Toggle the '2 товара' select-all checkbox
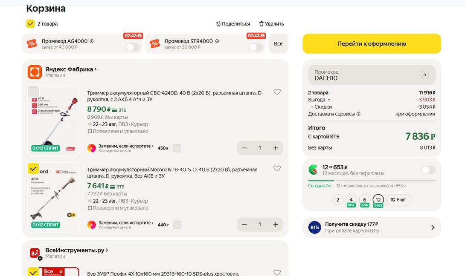 pos(31,24)
